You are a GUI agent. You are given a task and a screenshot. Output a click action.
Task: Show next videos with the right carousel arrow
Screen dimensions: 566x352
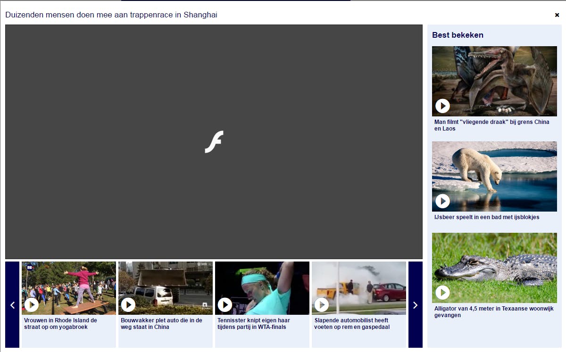point(416,305)
